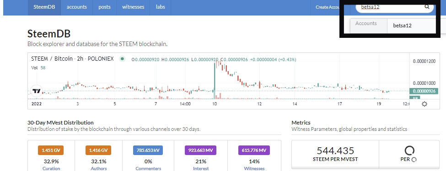
Task: Click the 1.416 GV Authors badge
Action: pyautogui.click(x=98, y=150)
